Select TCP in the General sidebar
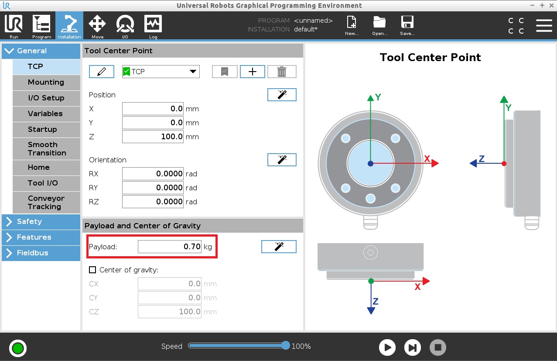The height and width of the screenshot is (361, 557). click(x=47, y=66)
